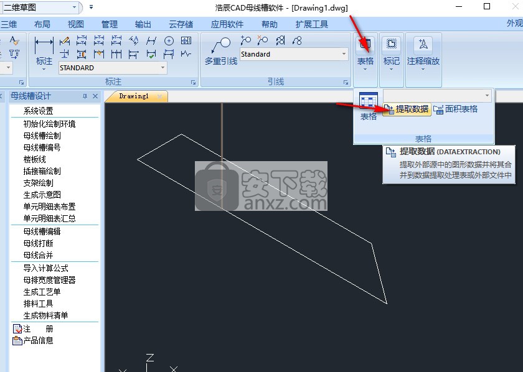Viewport: 523px width, 372px height.
Task: Open 母排宽度管理器
Action: tap(49, 280)
